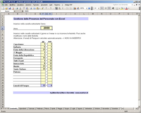
Task: Click the Open folder toolbar icon
Action: coord(6,8)
